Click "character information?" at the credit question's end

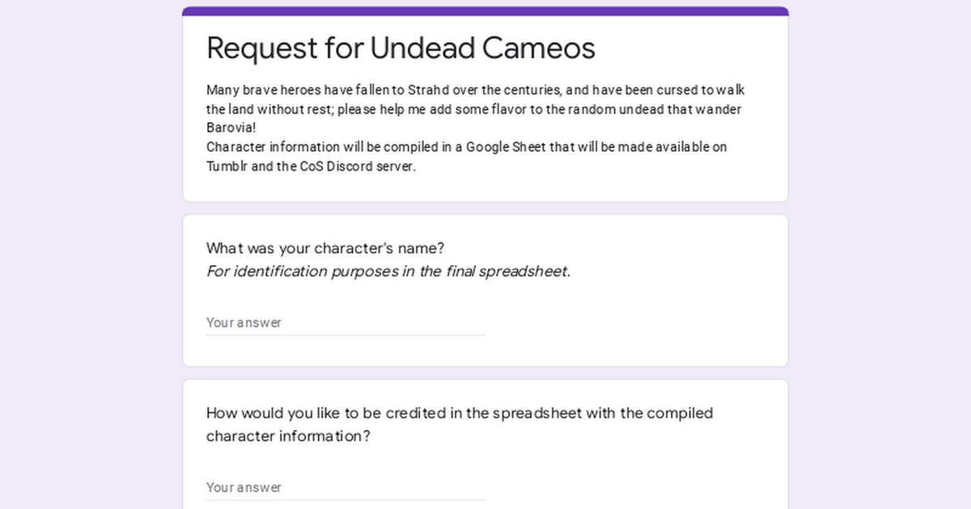tap(288, 436)
